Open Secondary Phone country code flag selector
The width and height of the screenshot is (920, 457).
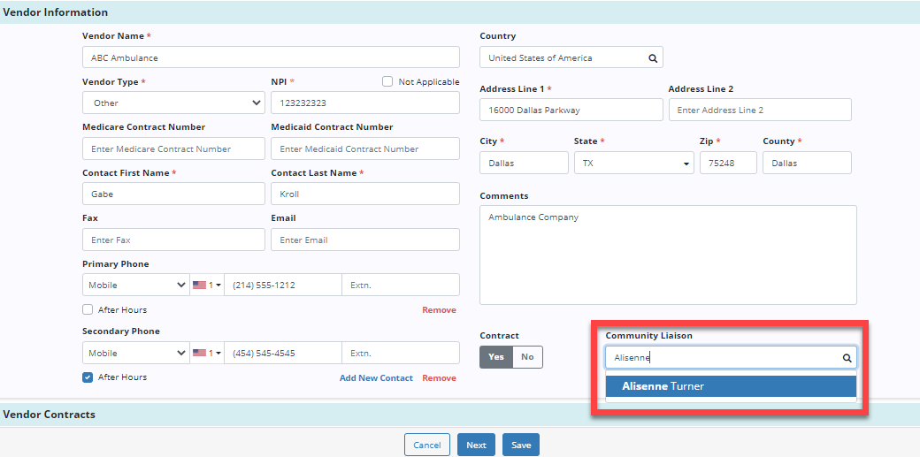[x=206, y=354]
